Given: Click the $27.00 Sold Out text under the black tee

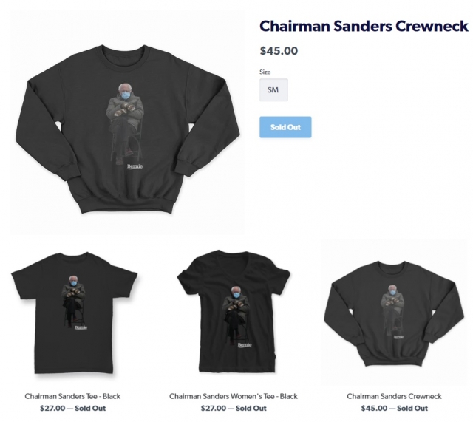Looking at the screenshot, I should (72, 409).
